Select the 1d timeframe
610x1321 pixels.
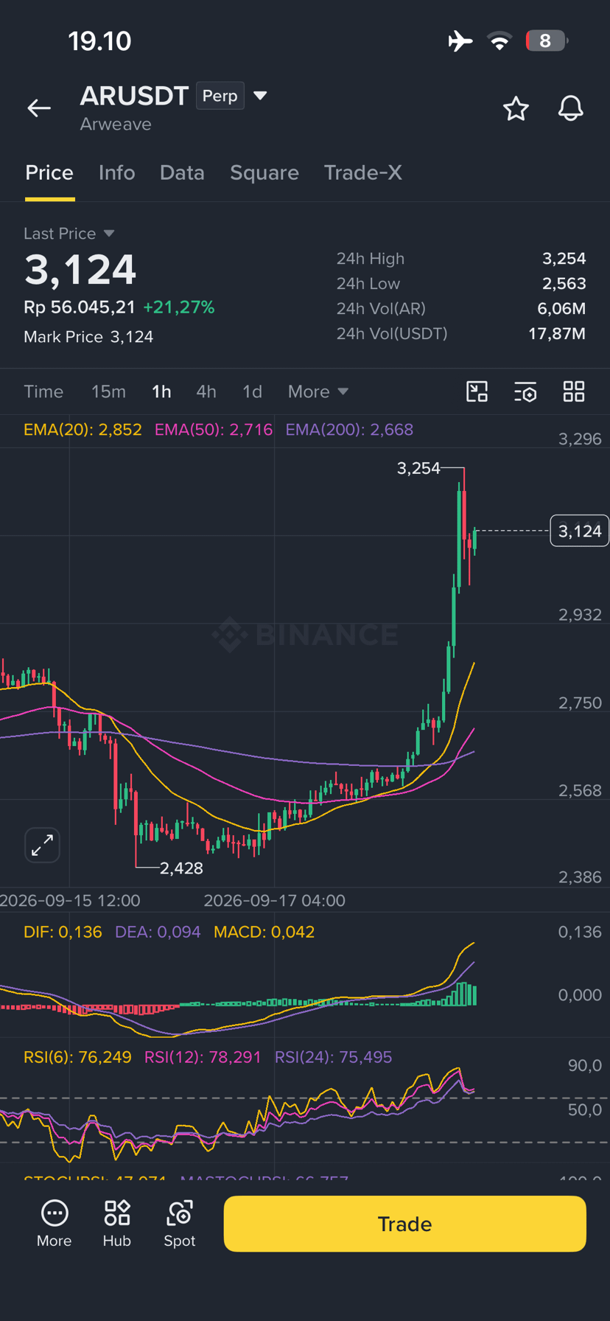click(x=253, y=391)
